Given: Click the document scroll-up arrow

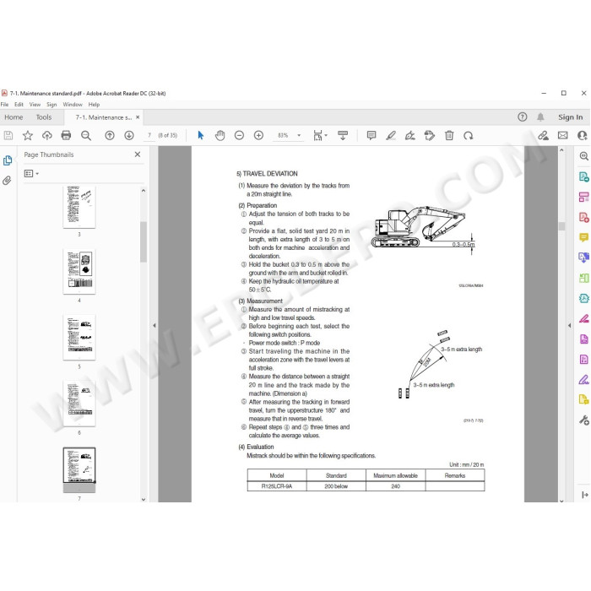Looking at the screenshot, I should pyautogui.click(x=561, y=150).
